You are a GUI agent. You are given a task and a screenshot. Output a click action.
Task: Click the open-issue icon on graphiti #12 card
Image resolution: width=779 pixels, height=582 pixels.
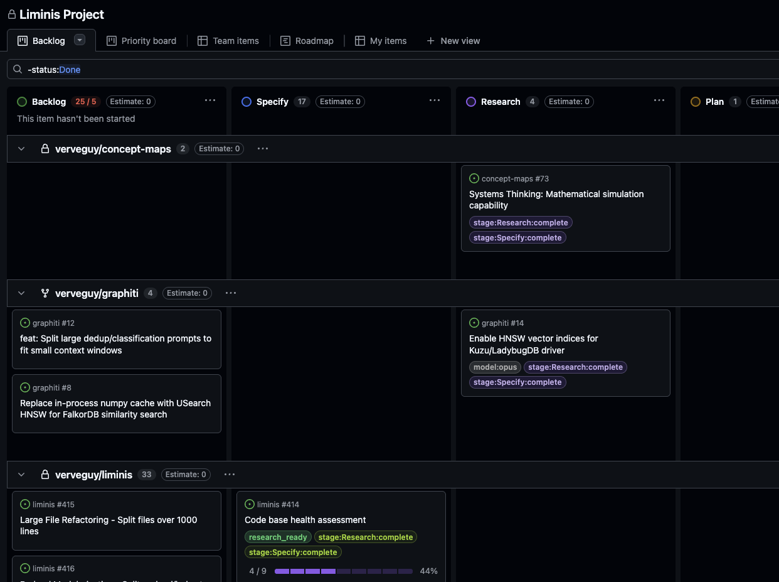click(25, 323)
